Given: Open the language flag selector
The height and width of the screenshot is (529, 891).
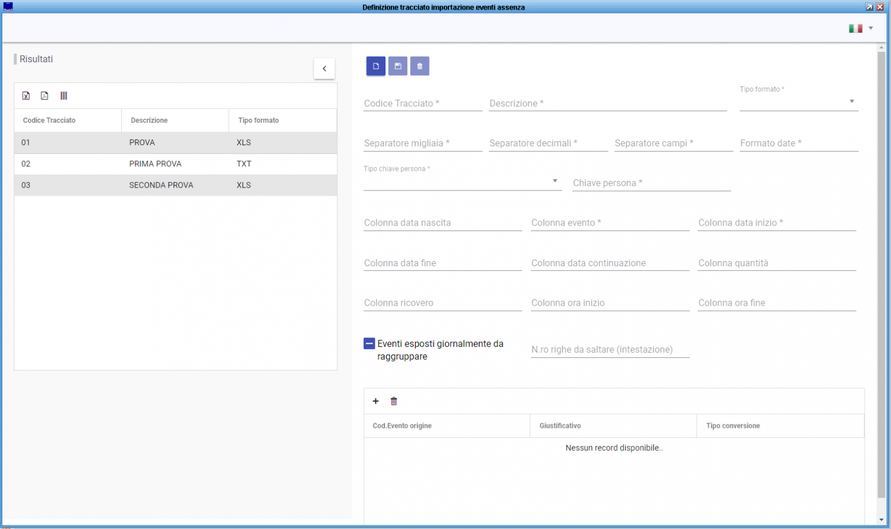Looking at the screenshot, I should pyautogui.click(x=860, y=28).
